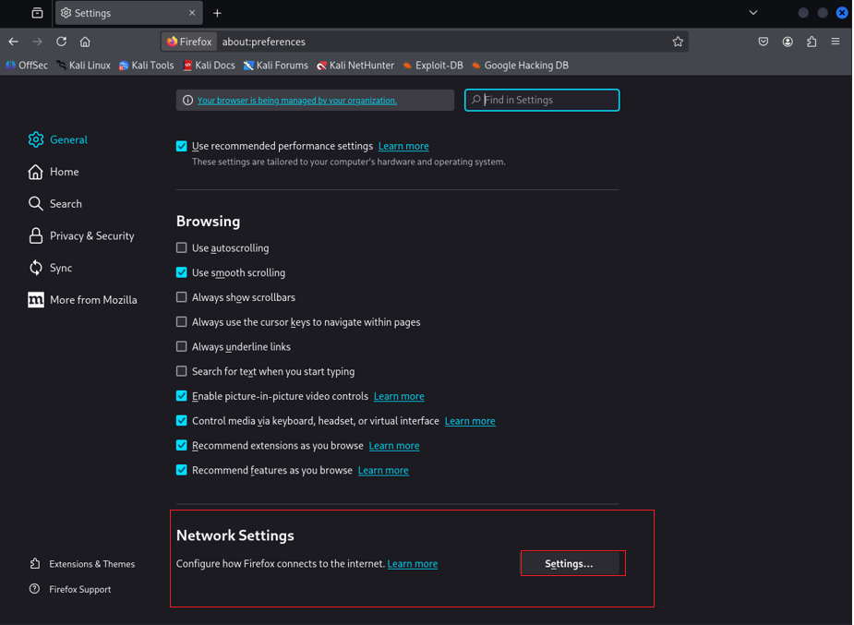Open the home page via house icon
Viewport: 854px width, 625px height.
click(x=85, y=42)
